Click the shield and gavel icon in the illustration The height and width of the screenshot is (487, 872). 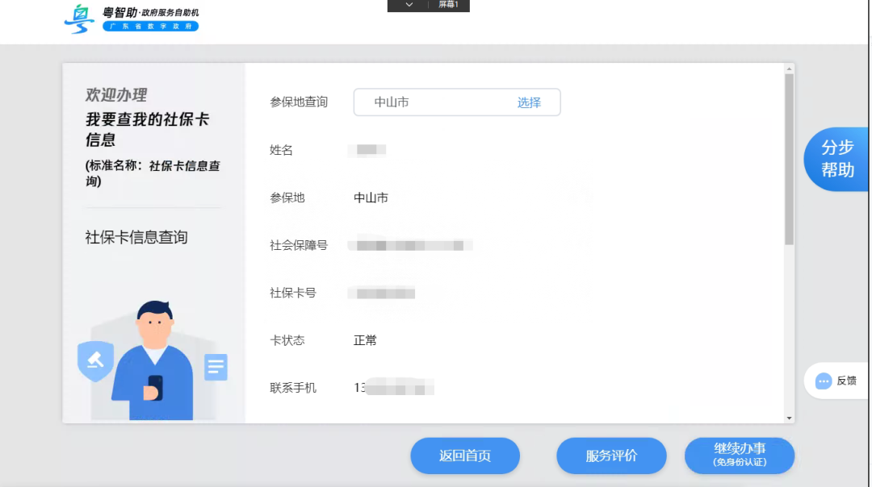(x=94, y=361)
